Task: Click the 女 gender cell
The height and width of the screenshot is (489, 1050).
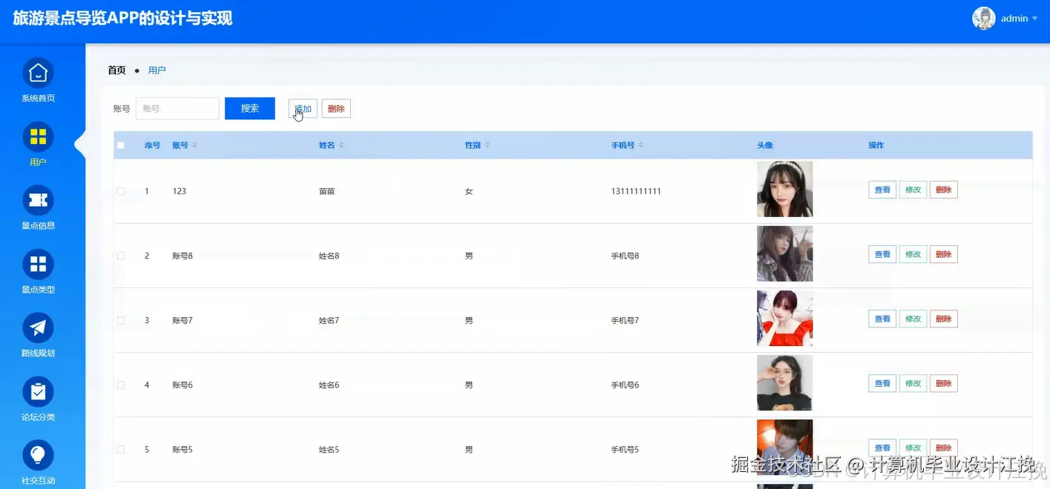Action: [469, 191]
